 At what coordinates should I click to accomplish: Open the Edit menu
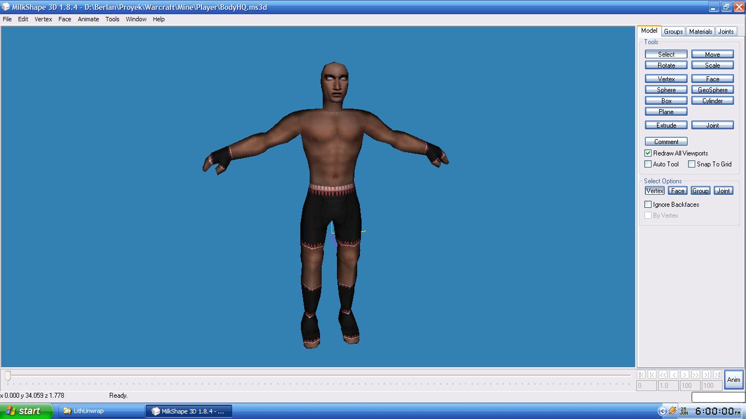(x=23, y=19)
